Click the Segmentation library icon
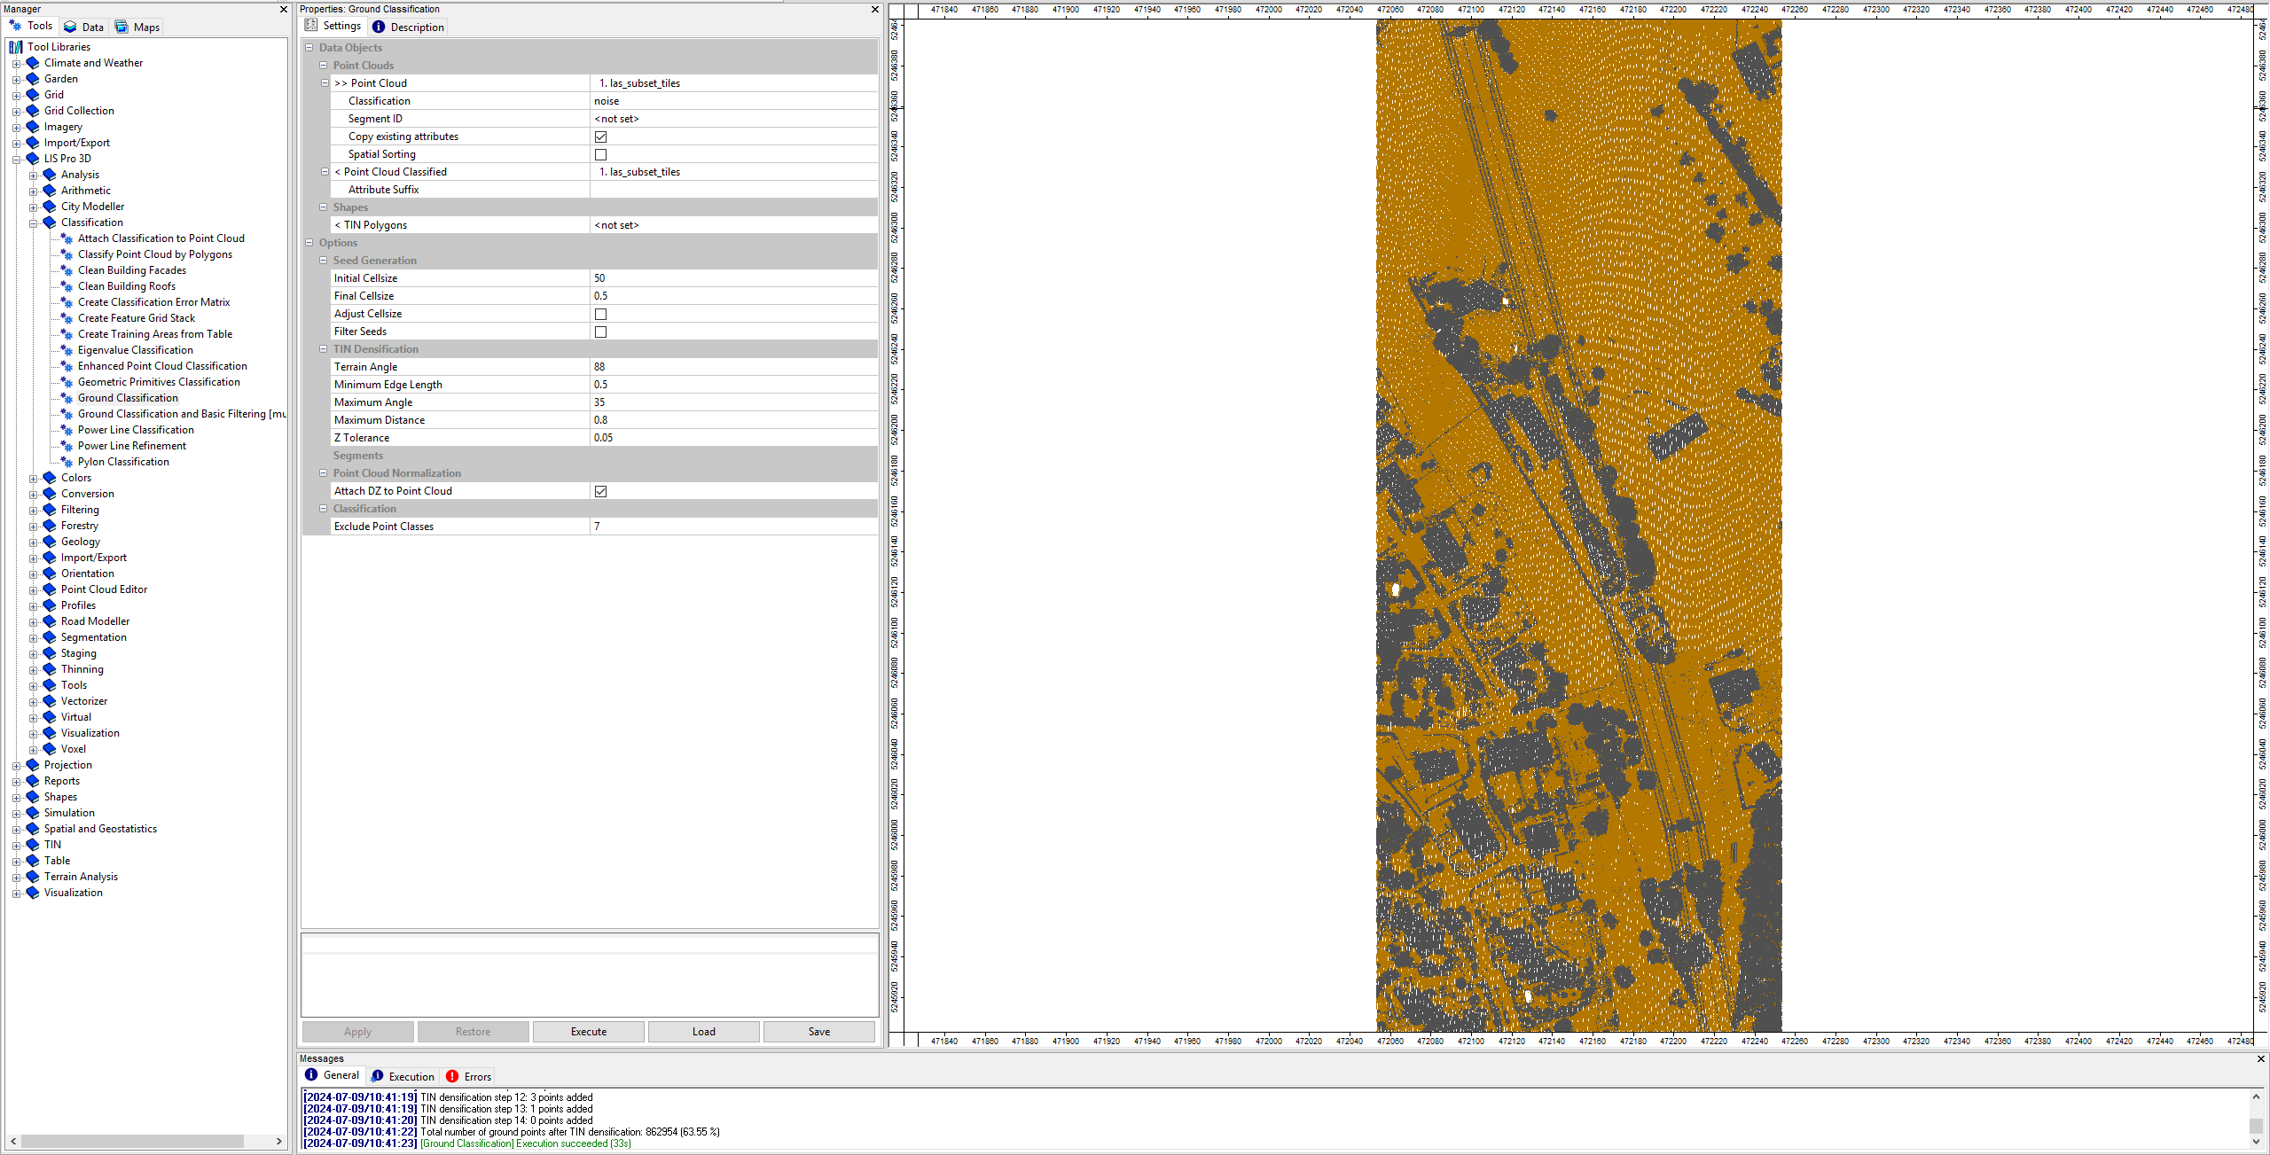Viewport: 2270px width, 1155px height. click(50, 637)
